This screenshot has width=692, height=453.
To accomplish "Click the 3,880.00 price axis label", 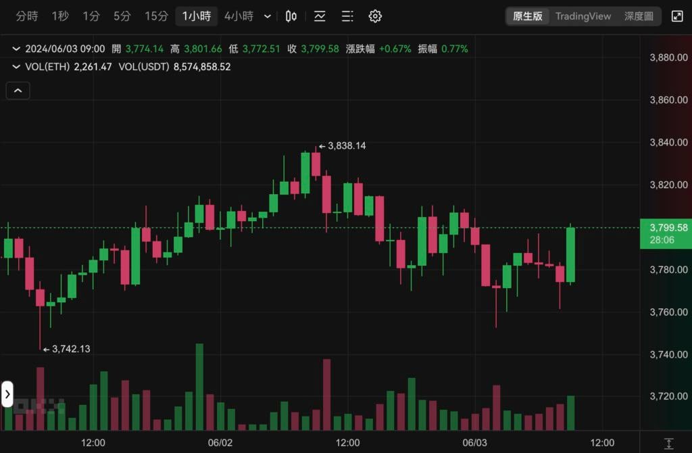I will pyautogui.click(x=668, y=57).
